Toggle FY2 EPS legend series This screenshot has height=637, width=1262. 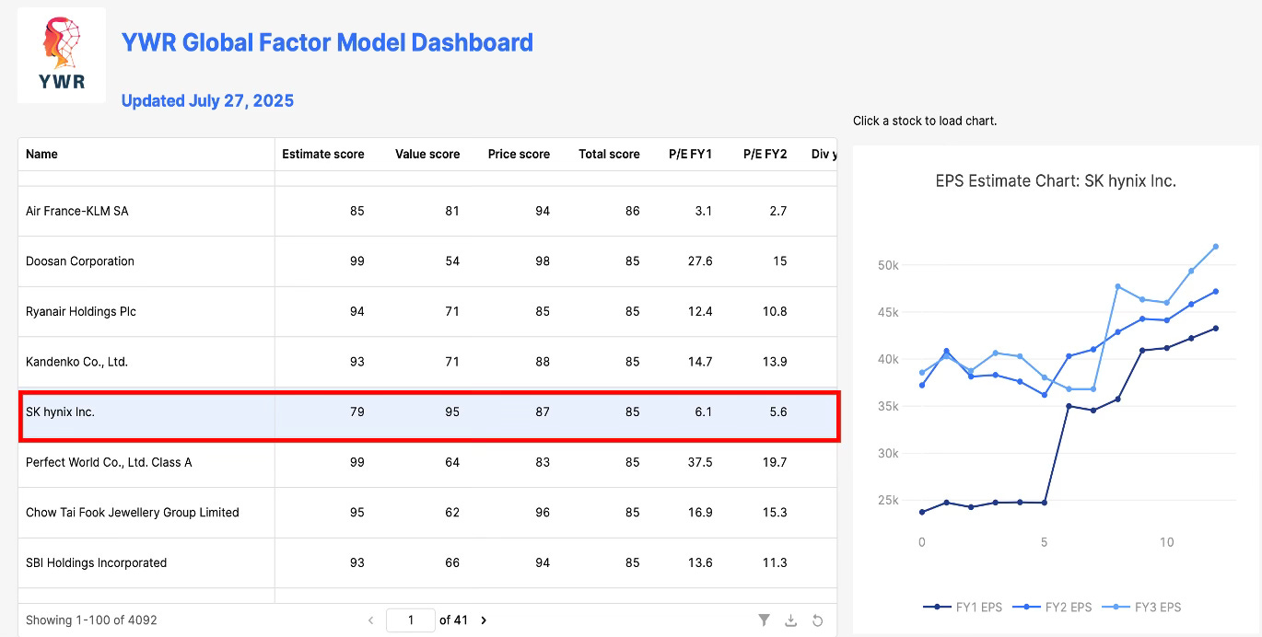[x=1052, y=607]
